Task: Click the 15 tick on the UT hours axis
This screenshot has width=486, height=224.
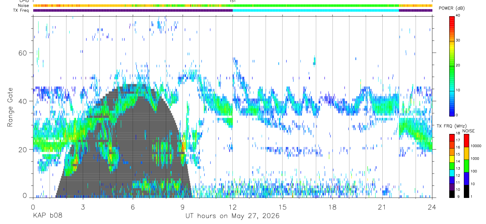Action: (283, 207)
